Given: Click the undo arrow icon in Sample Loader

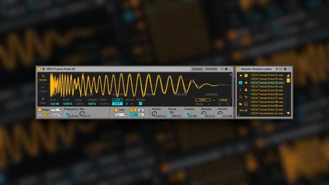Looking at the screenshot, I should pyautogui.click(x=246, y=97).
